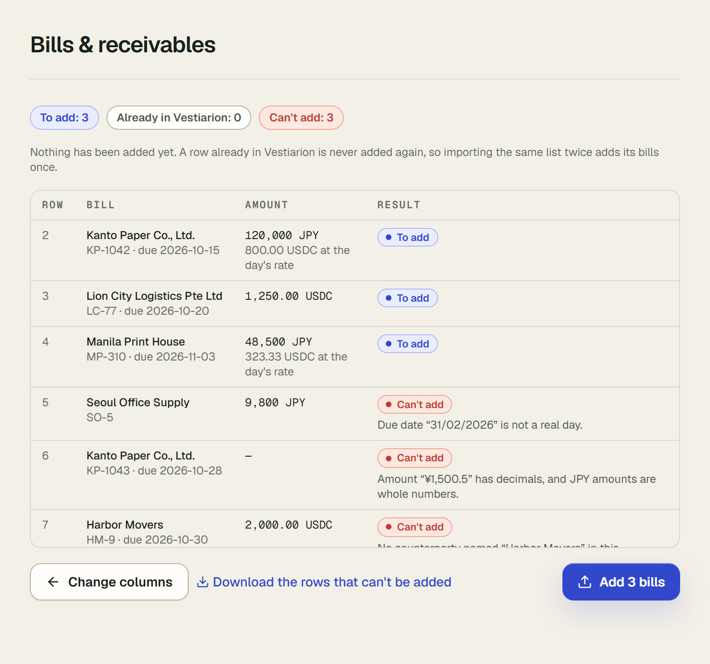The height and width of the screenshot is (664, 710).
Task: Click the "Can't add" badge for KP-1043
Action: click(x=415, y=458)
